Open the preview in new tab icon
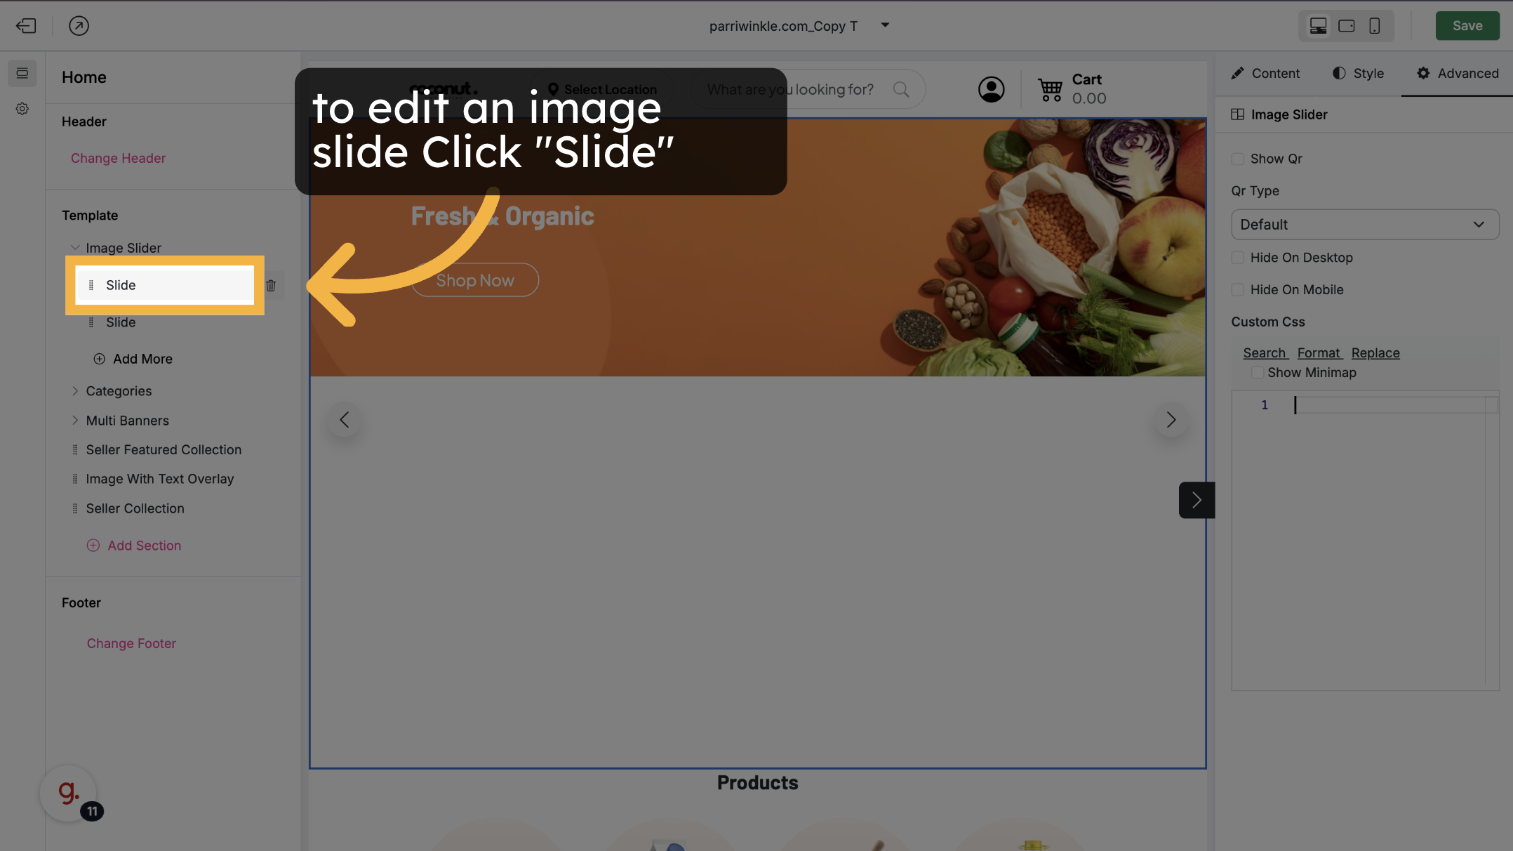The width and height of the screenshot is (1513, 851). point(79,26)
